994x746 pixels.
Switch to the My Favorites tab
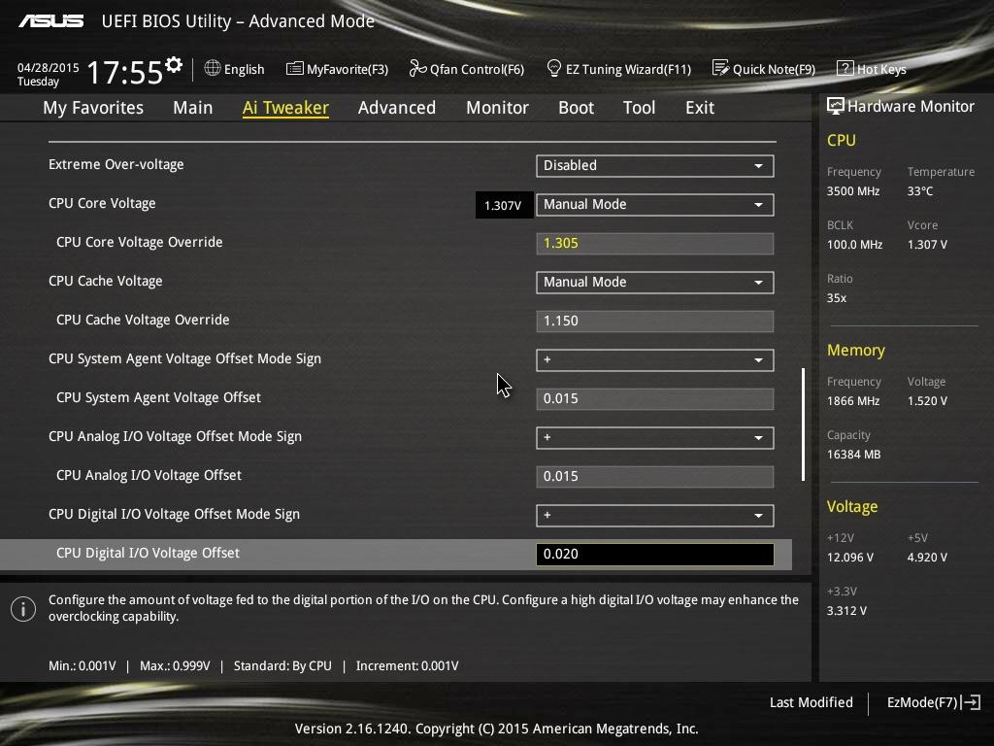[93, 108]
